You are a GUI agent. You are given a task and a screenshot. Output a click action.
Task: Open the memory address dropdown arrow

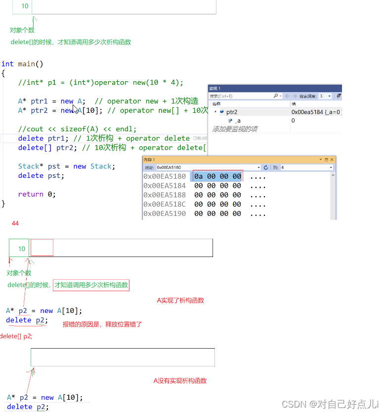point(258,167)
